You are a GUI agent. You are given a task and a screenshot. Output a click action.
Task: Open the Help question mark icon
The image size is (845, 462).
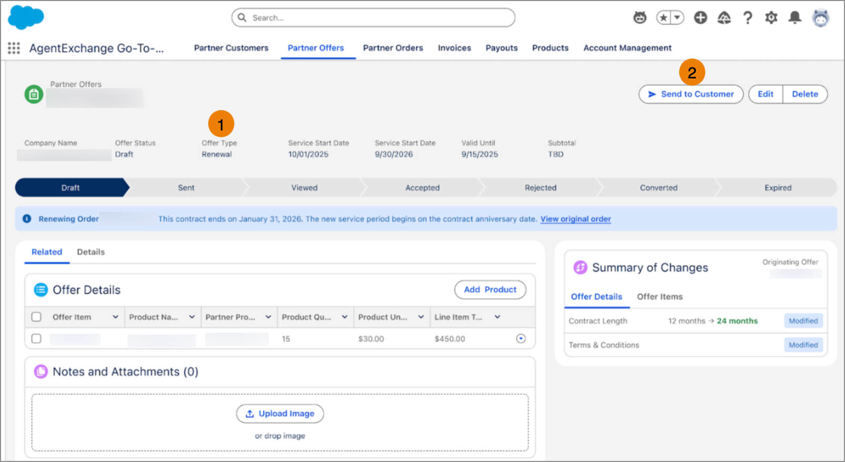point(748,18)
